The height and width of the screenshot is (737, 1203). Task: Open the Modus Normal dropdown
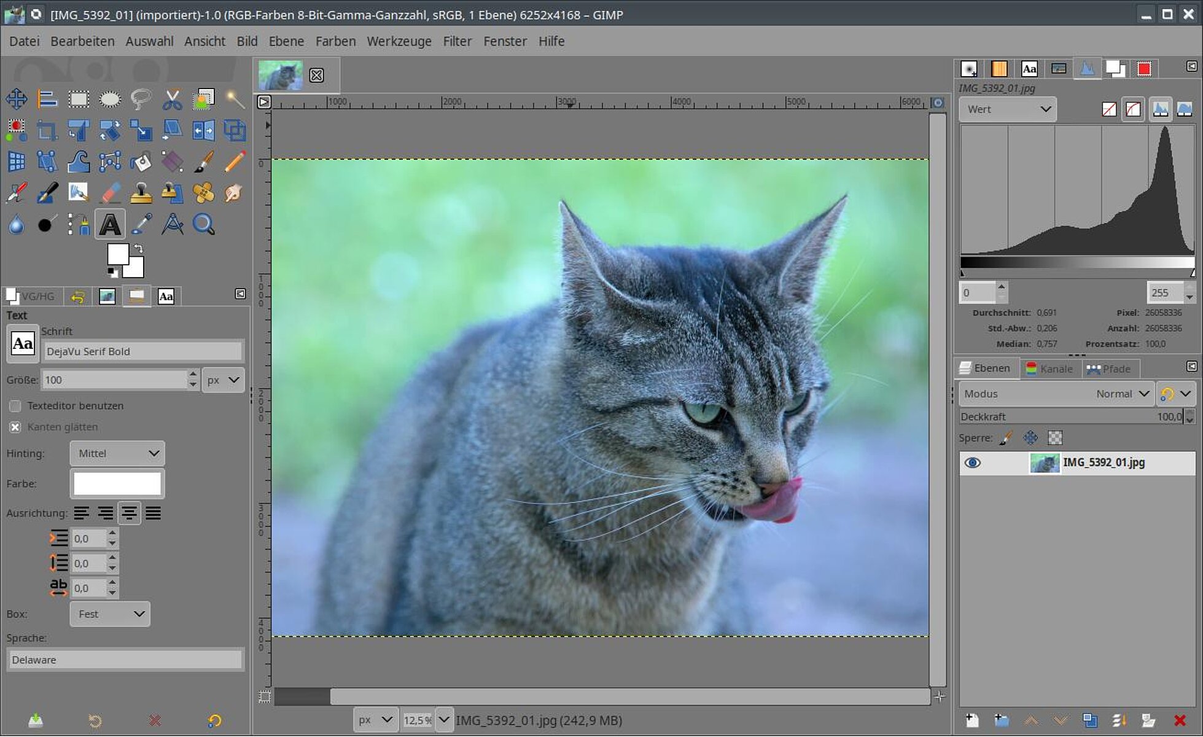coord(1056,394)
